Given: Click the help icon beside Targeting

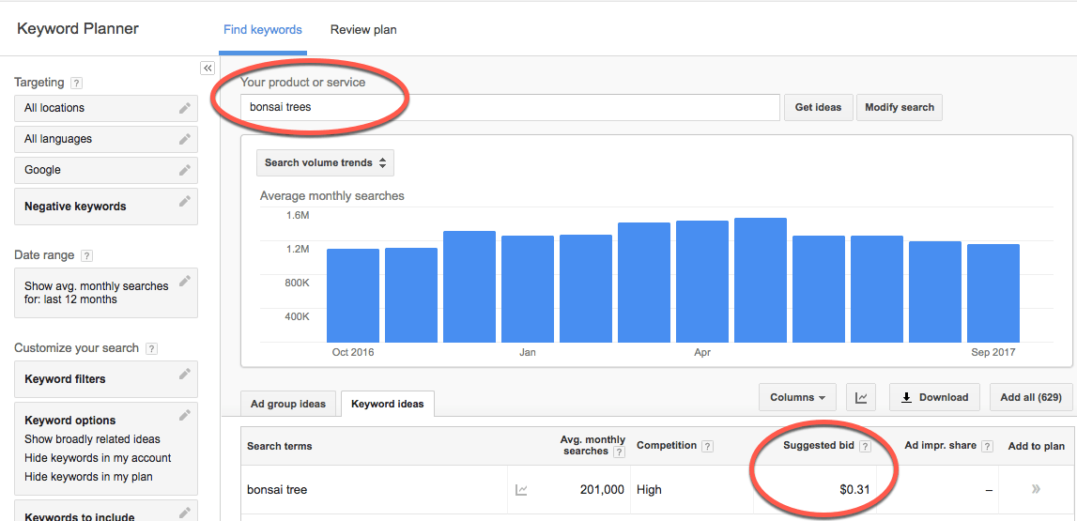Looking at the screenshot, I should [76, 83].
